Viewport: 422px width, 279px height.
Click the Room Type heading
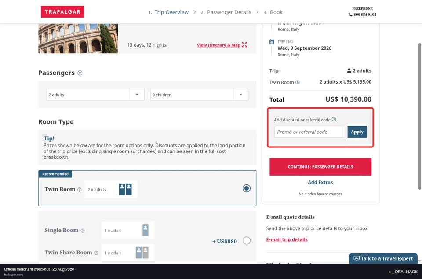pyautogui.click(x=56, y=122)
